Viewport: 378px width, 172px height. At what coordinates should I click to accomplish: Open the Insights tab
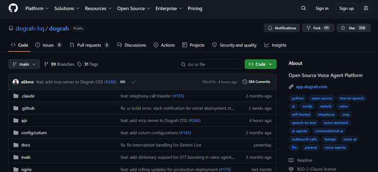click(275, 45)
